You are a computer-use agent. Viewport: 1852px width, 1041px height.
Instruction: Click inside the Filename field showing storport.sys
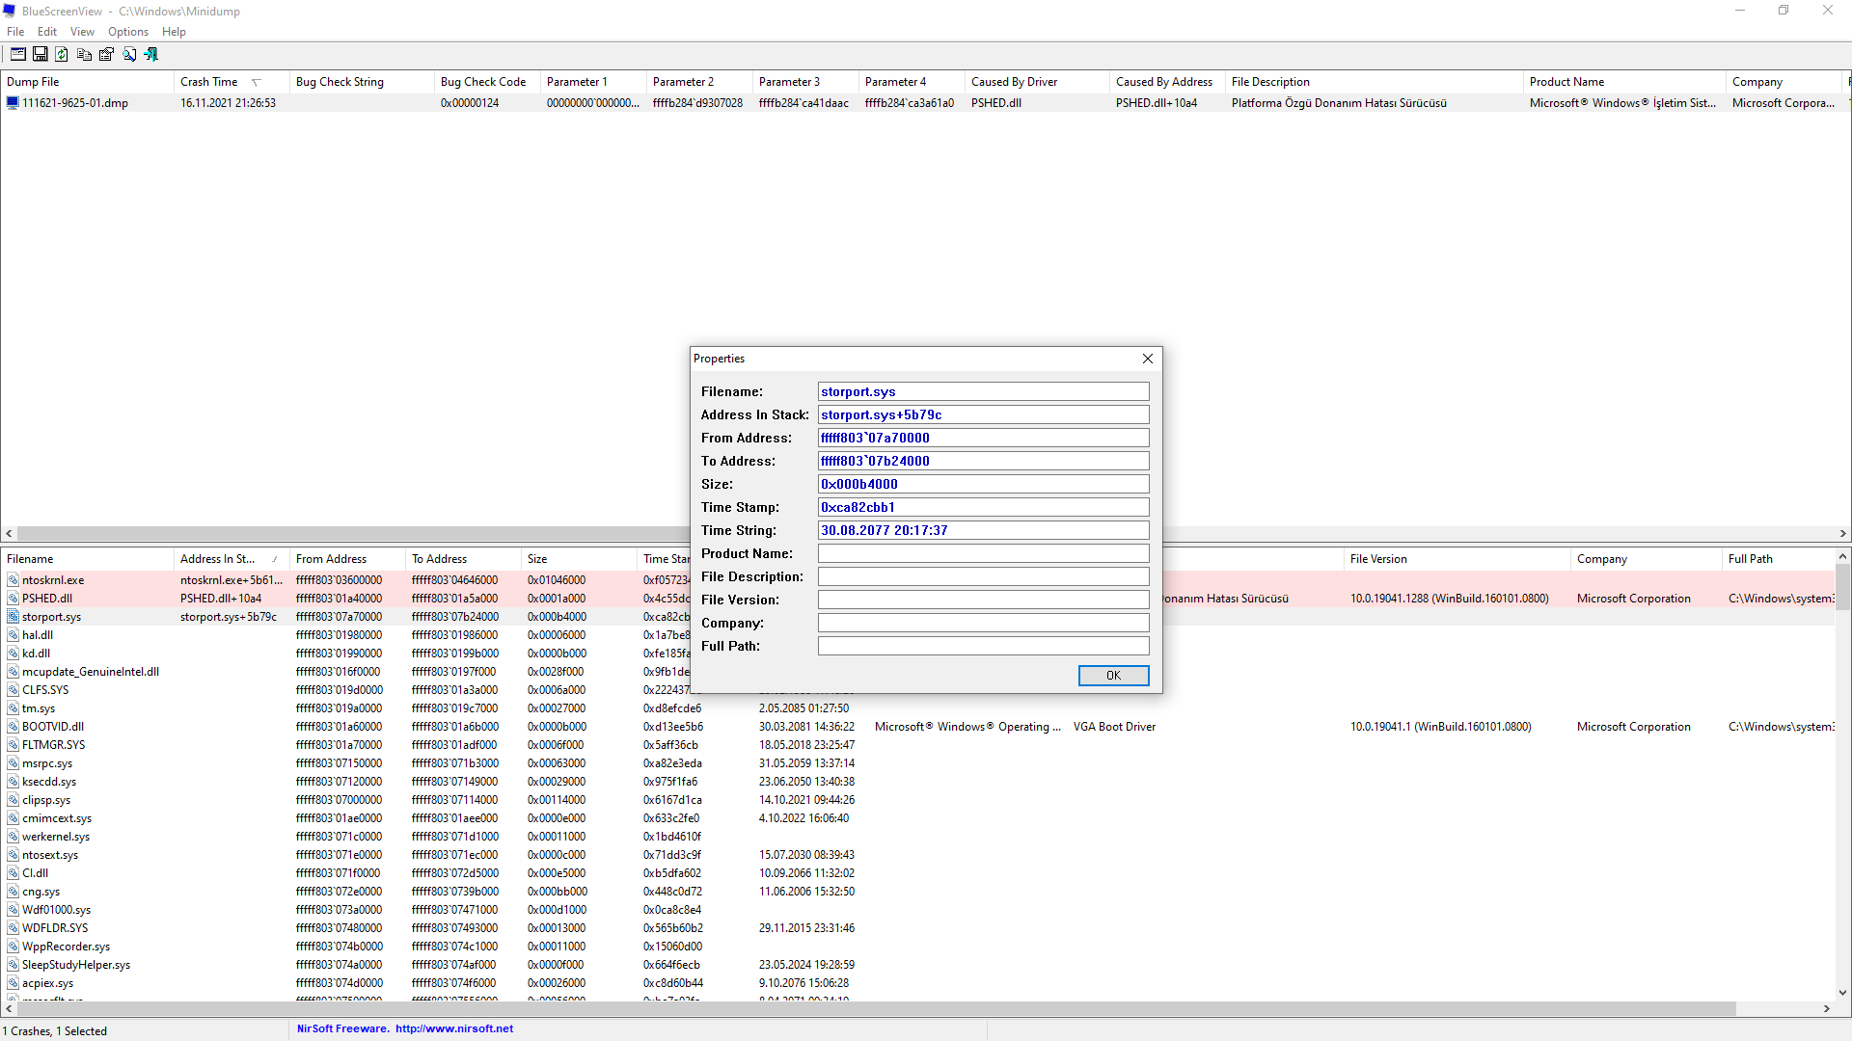tap(982, 391)
